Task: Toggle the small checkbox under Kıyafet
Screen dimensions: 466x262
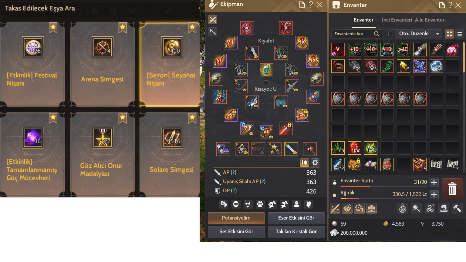Action: (x=266, y=83)
